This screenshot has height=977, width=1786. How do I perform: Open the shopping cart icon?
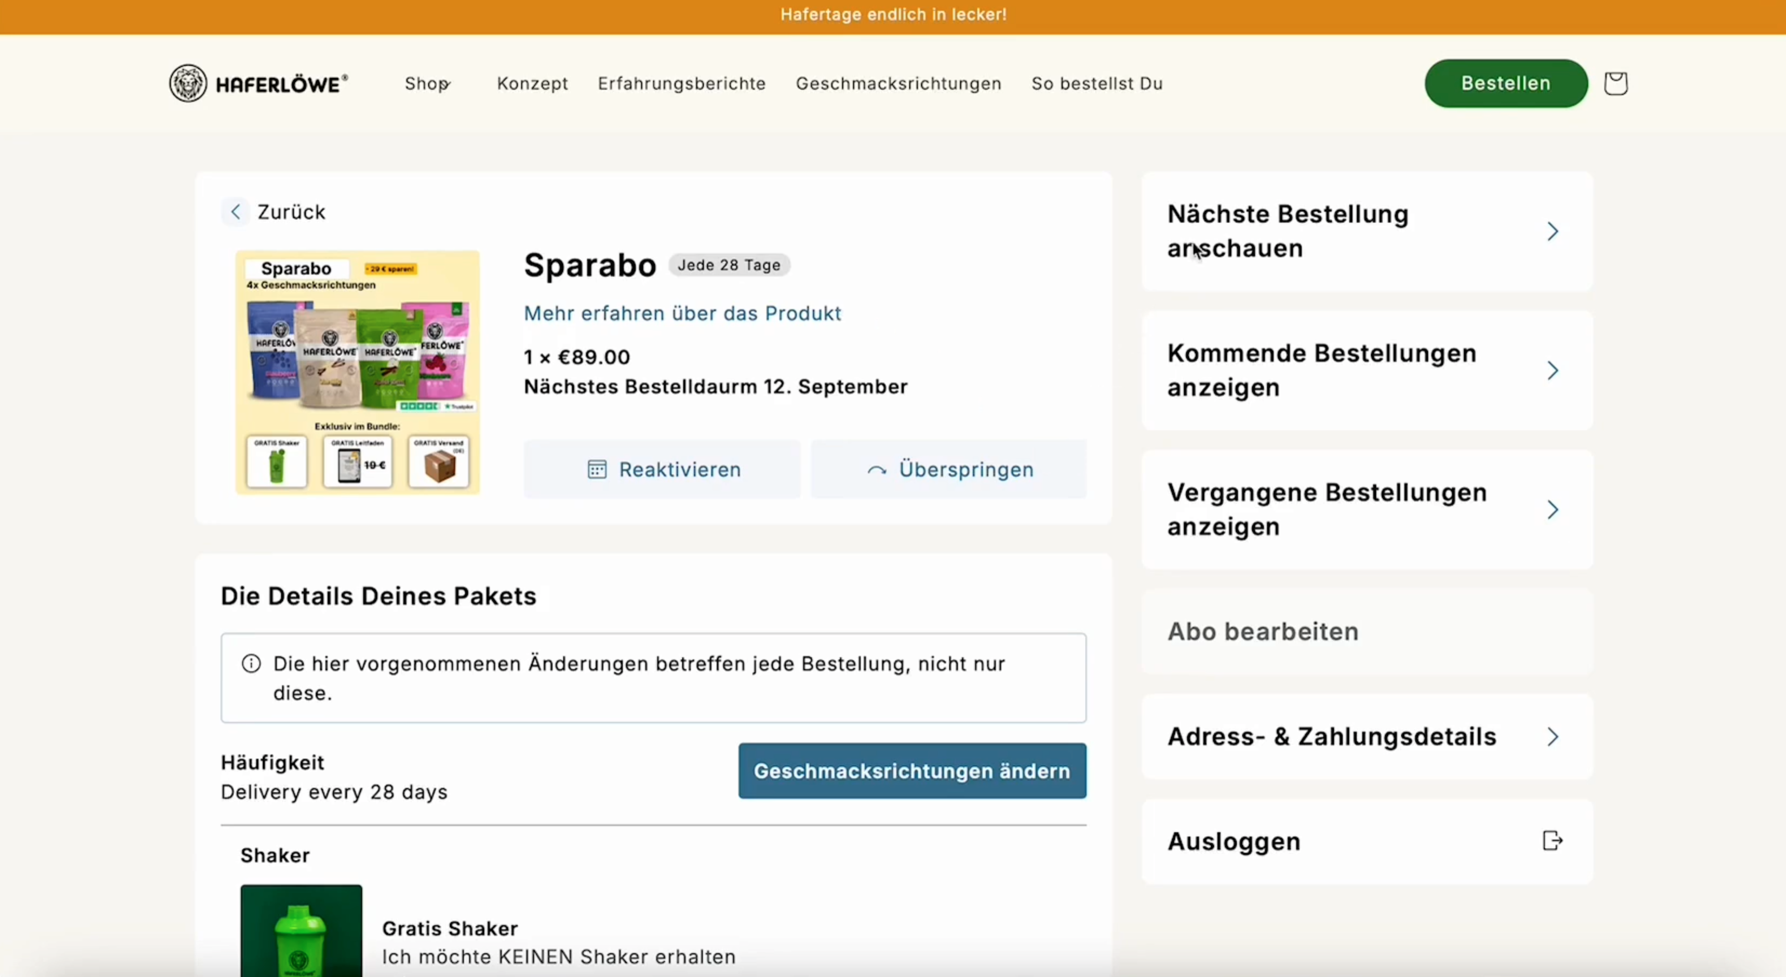[1615, 84]
